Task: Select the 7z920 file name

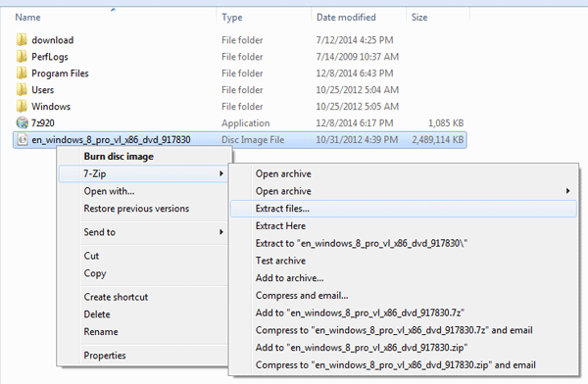Action: point(43,123)
